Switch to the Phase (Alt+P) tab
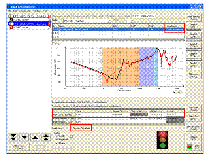 point(98,16)
